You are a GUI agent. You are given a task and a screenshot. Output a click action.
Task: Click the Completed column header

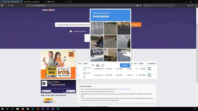pyautogui.click(x=152, y=64)
